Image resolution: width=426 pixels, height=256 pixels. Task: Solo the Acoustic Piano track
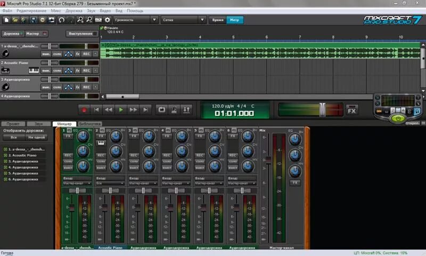coord(57,71)
